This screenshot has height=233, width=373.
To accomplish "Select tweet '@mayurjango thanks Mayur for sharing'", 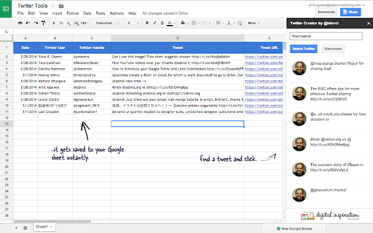I will coord(330,69).
